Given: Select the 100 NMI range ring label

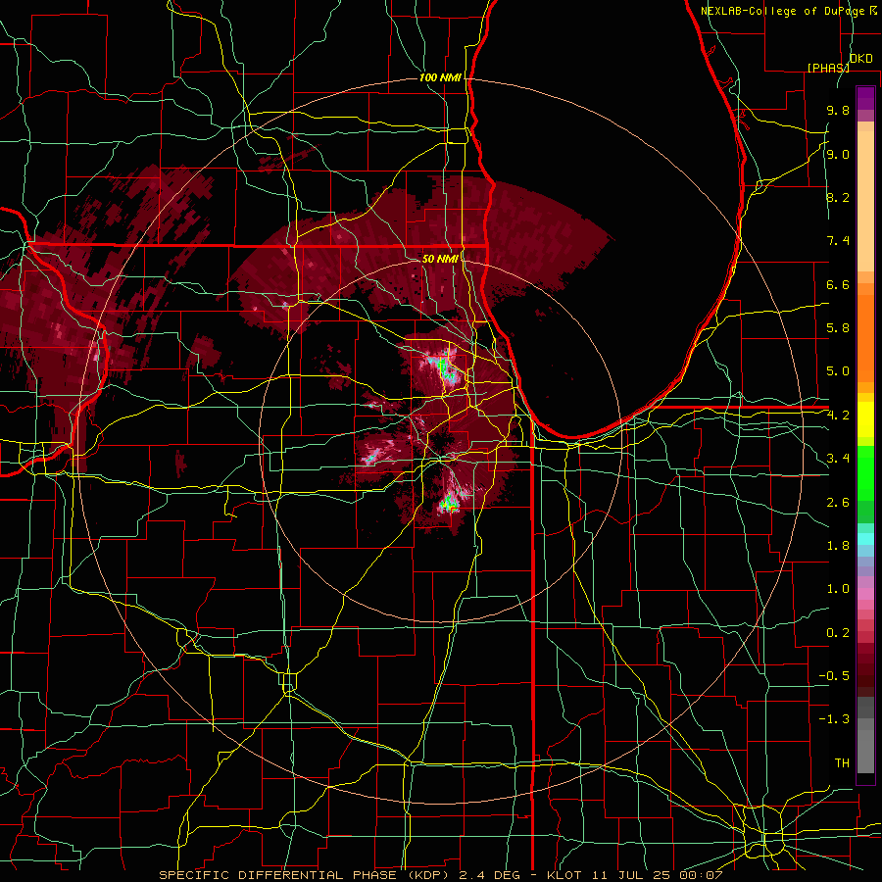Looking at the screenshot, I should tap(440, 77).
